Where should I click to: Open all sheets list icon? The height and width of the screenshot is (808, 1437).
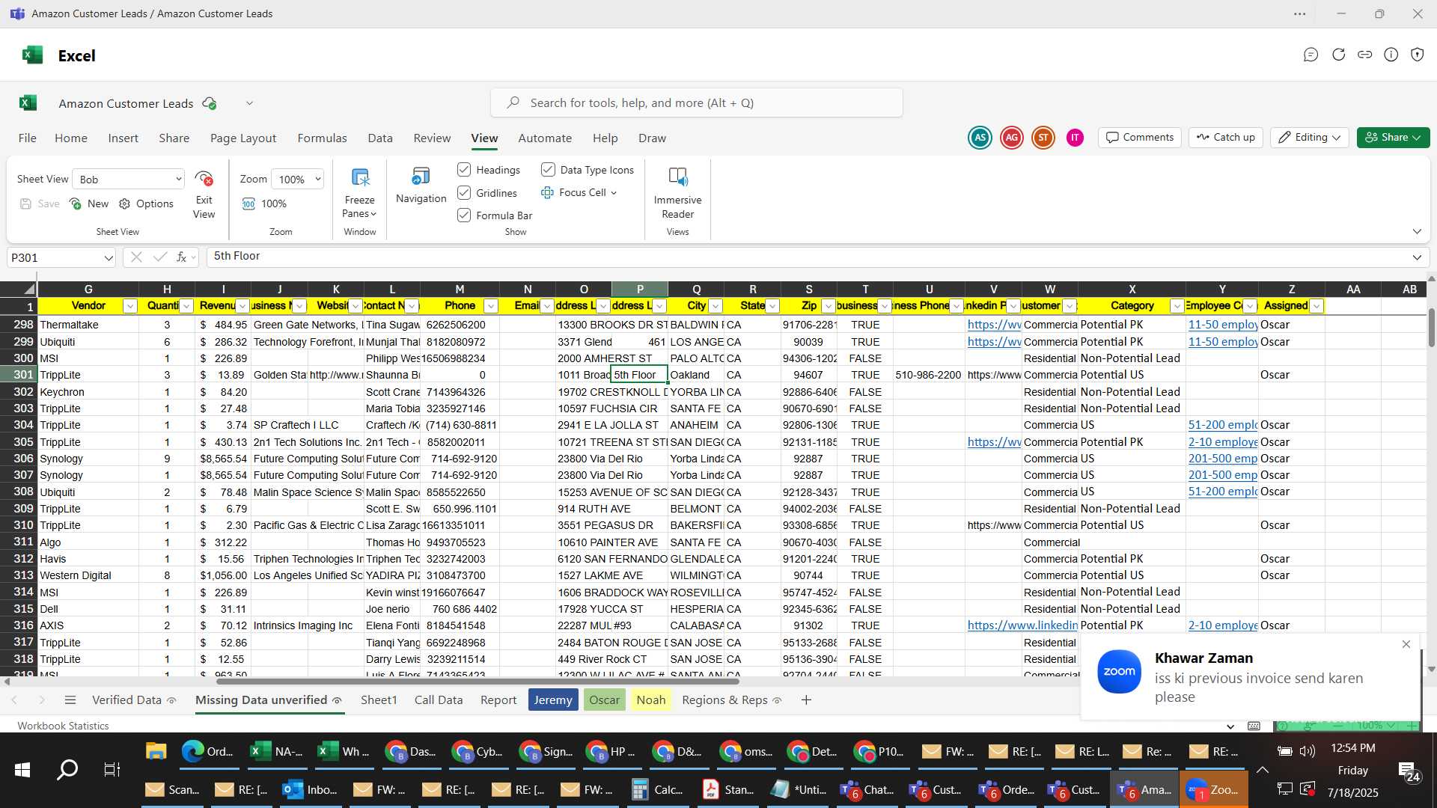(70, 700)
